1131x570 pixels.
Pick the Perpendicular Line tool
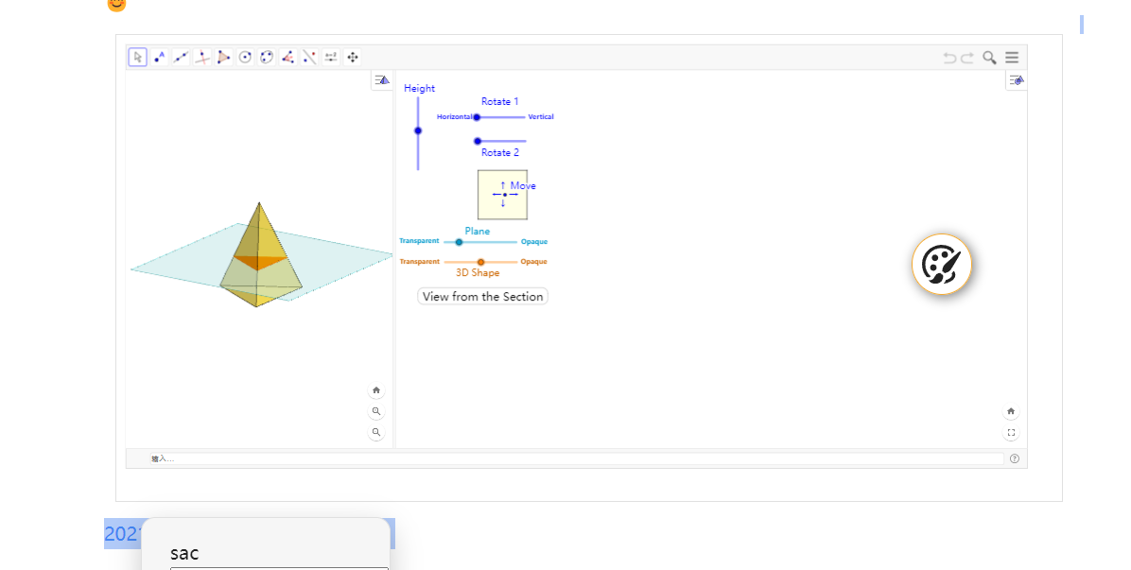(202, 57)
